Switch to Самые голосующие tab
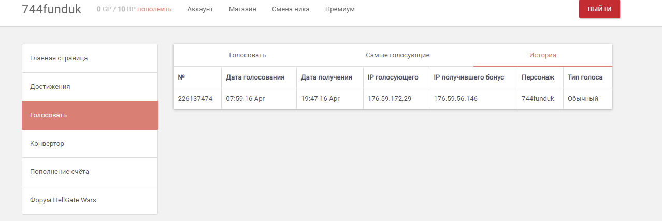This screenshot has width=662, height=221. coord(398,55)
